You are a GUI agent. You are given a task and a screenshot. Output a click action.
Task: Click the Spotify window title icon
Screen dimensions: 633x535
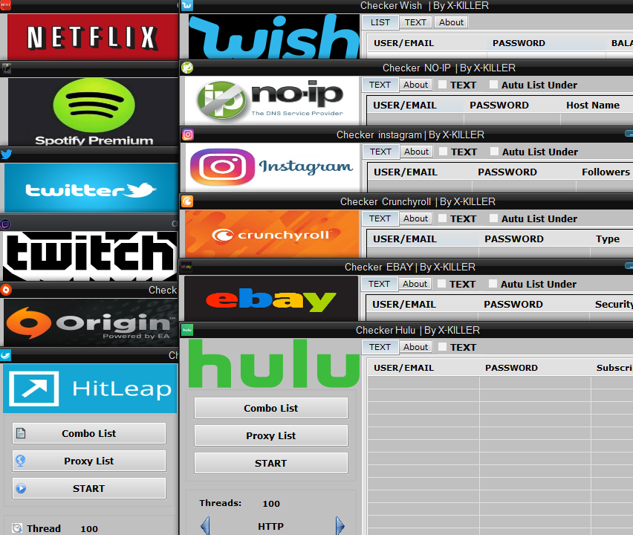7,69
